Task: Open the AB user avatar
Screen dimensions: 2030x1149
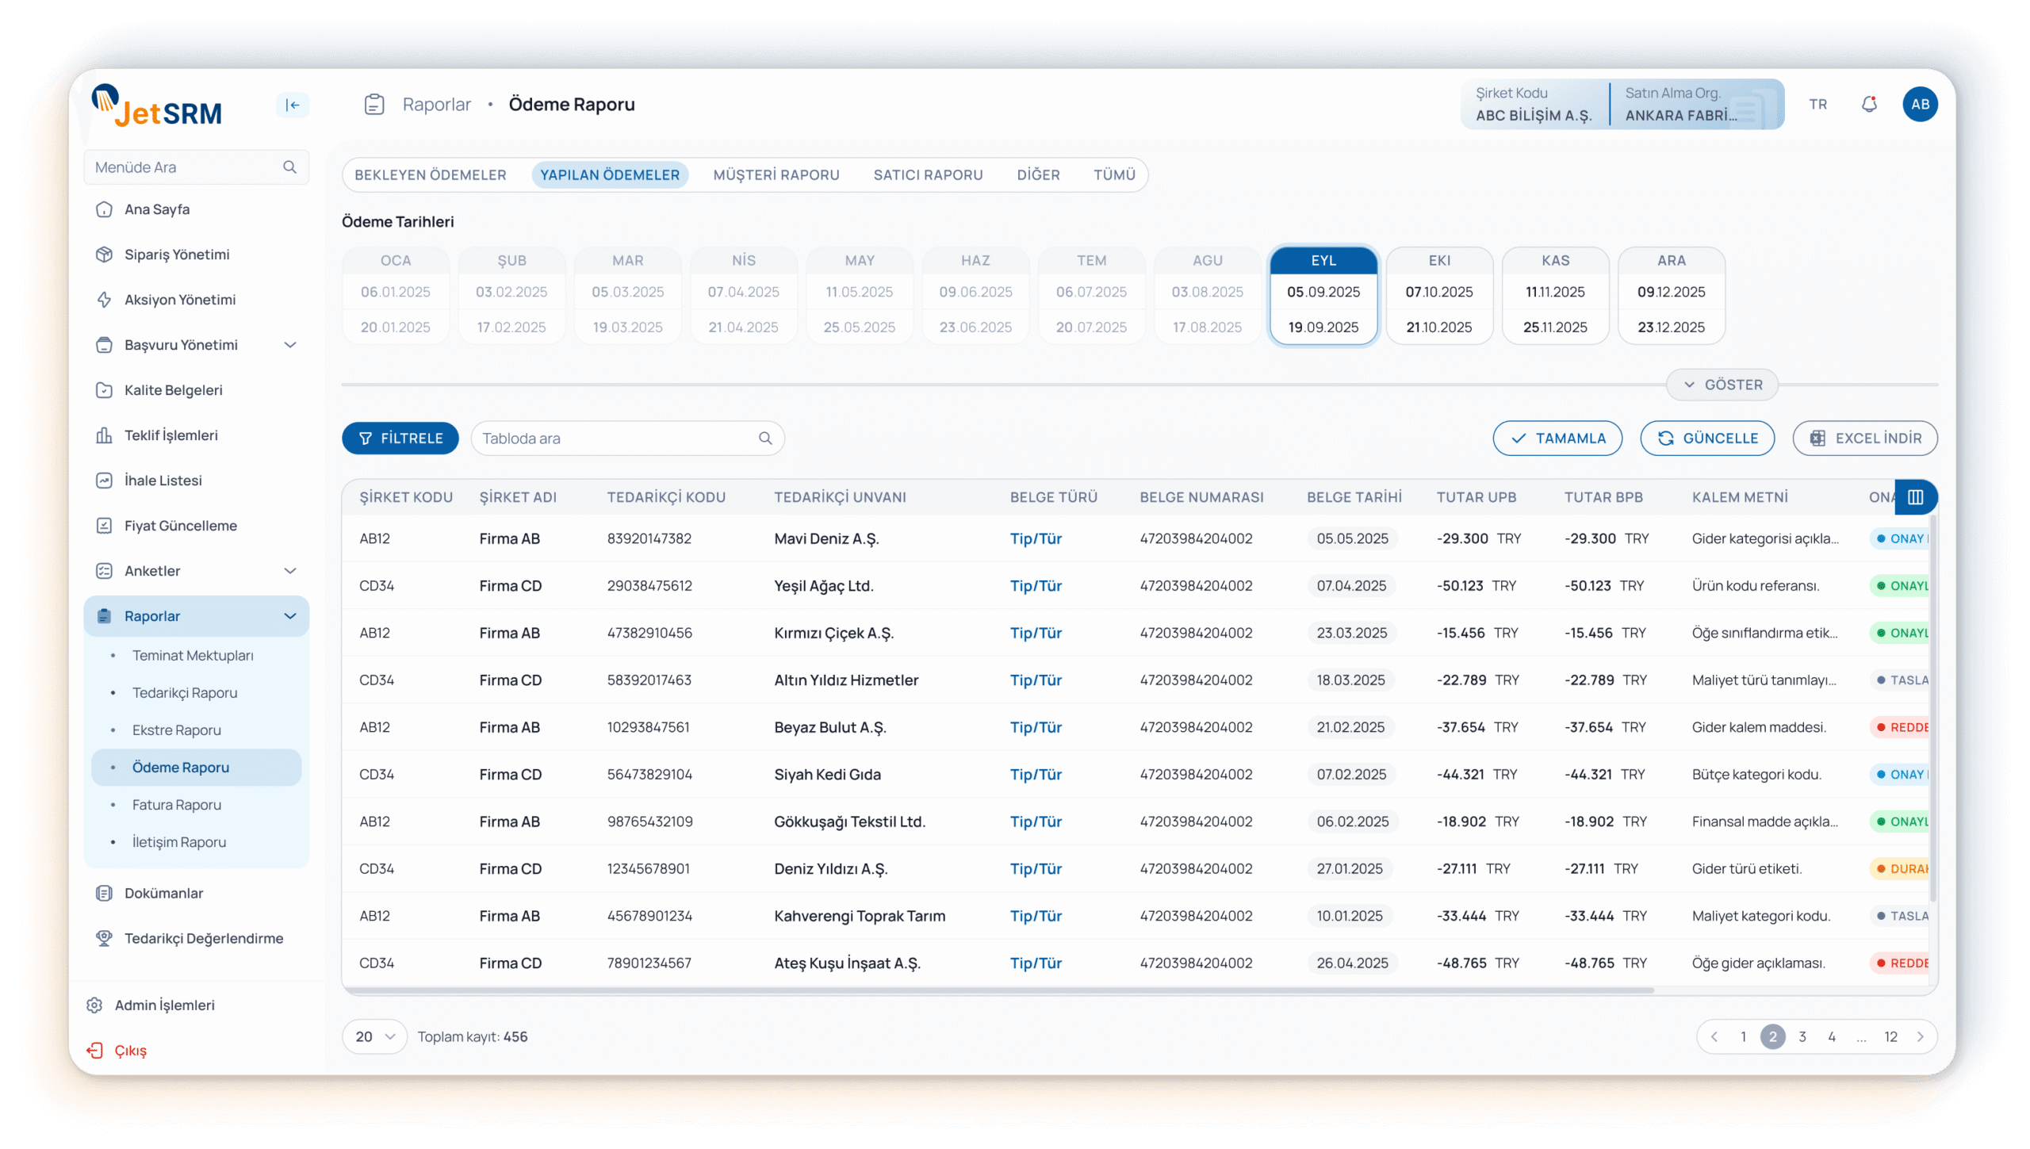Action: [1920, 105]
